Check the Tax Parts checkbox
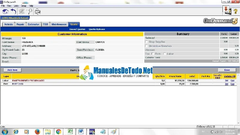 pyautogui.click(x=153, y=54)
